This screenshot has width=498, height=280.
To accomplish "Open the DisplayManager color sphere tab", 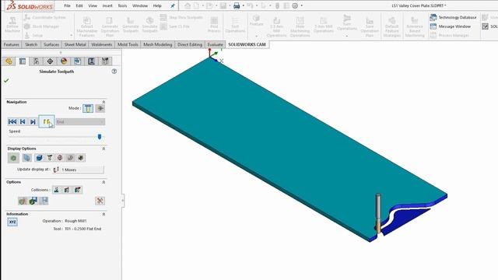I will 64,61.
